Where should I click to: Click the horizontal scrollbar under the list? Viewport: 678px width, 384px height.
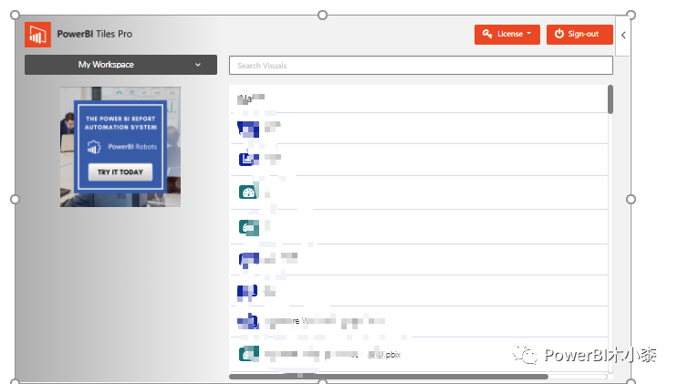(x=388, y=376)
